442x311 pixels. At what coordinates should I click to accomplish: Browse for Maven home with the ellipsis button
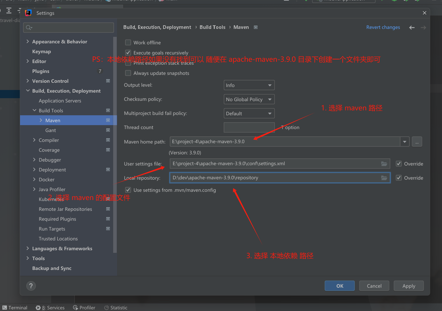pyautogui.click(x=417, y=142)
